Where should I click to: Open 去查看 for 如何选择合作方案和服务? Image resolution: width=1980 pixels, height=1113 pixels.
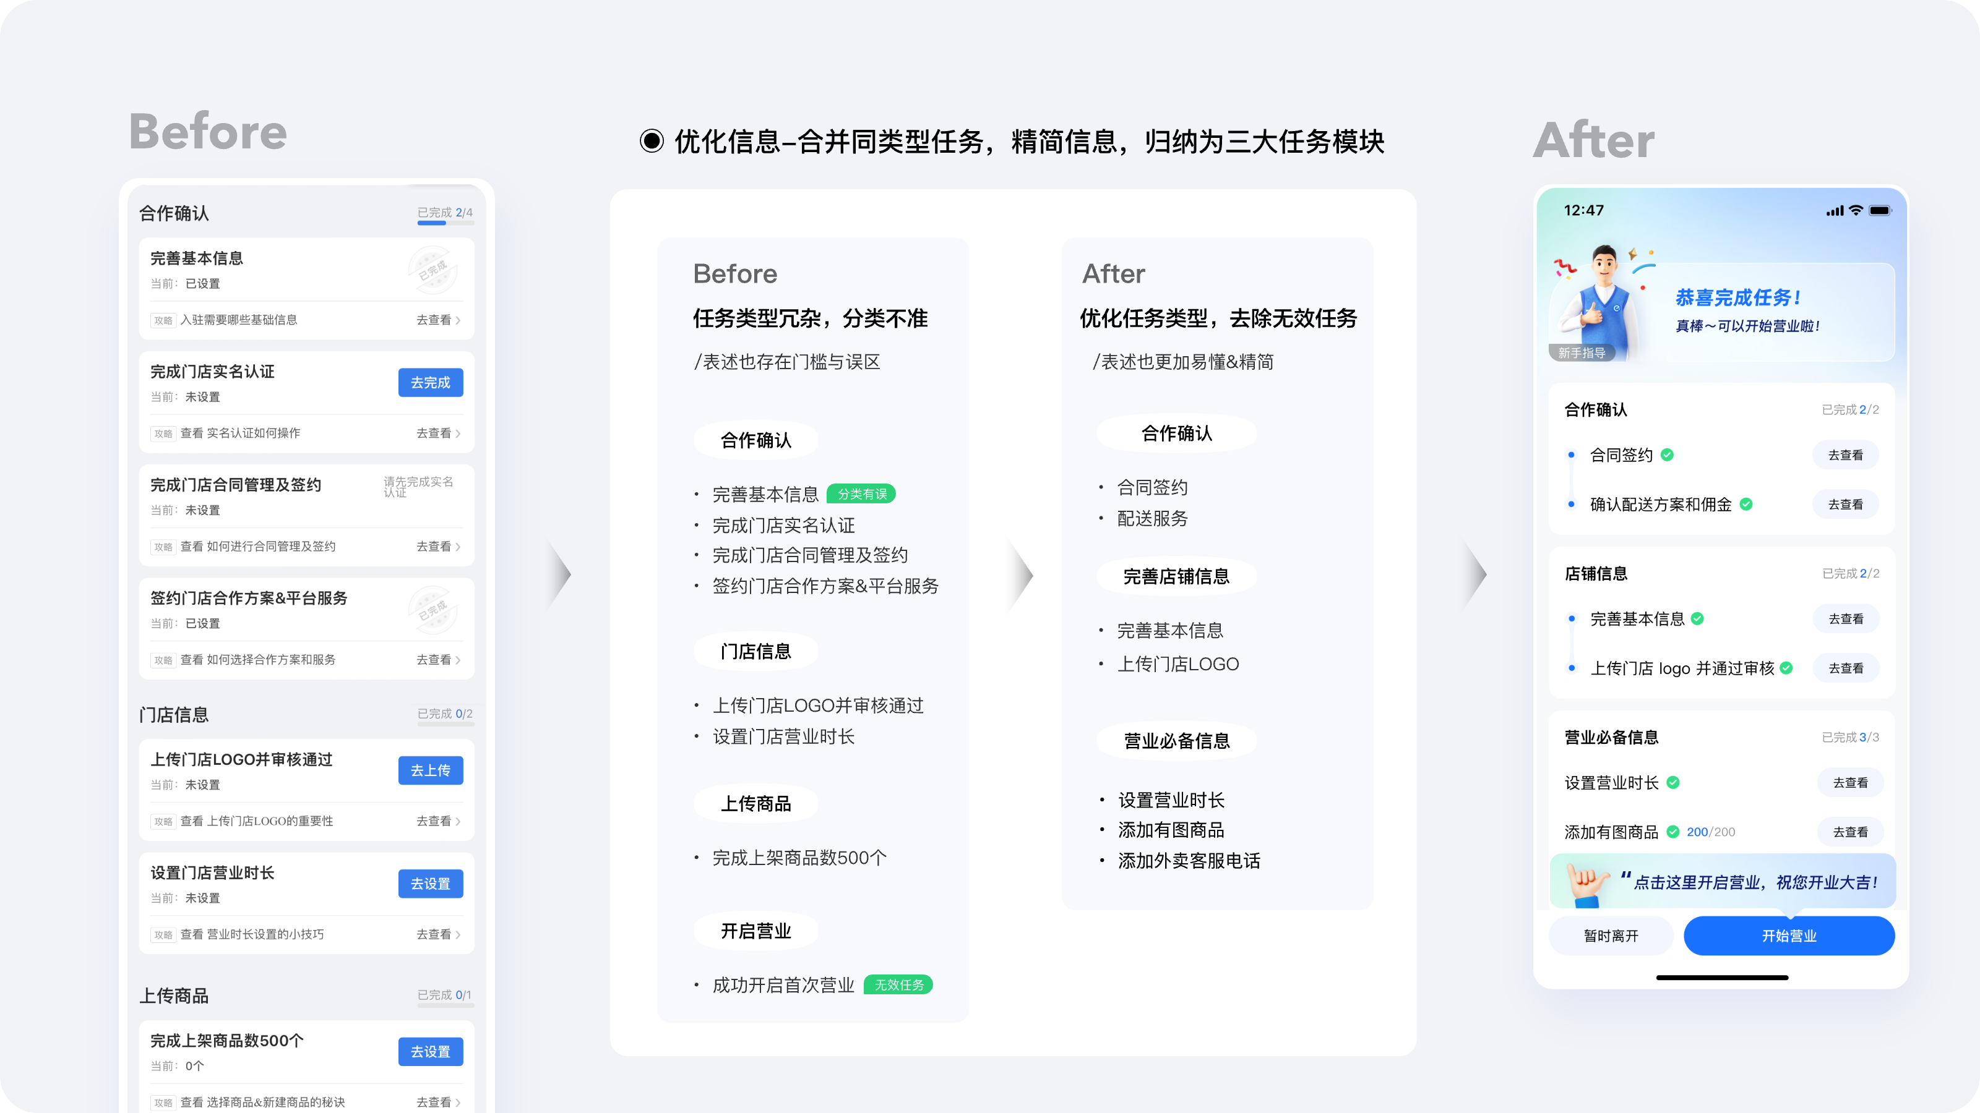pyautogui.click(x=439, y=660)
